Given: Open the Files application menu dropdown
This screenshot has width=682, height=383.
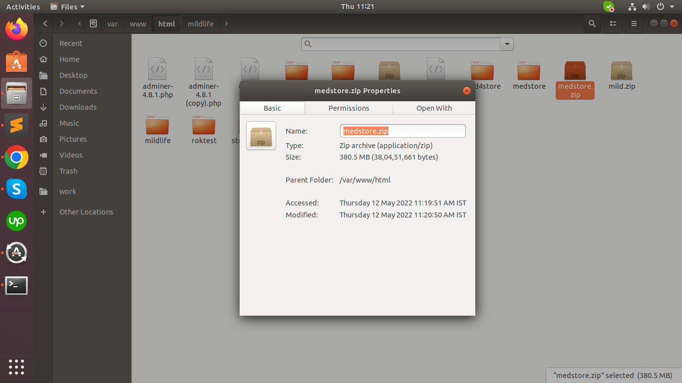Looking at the screenshot, I should coord(68,6).
